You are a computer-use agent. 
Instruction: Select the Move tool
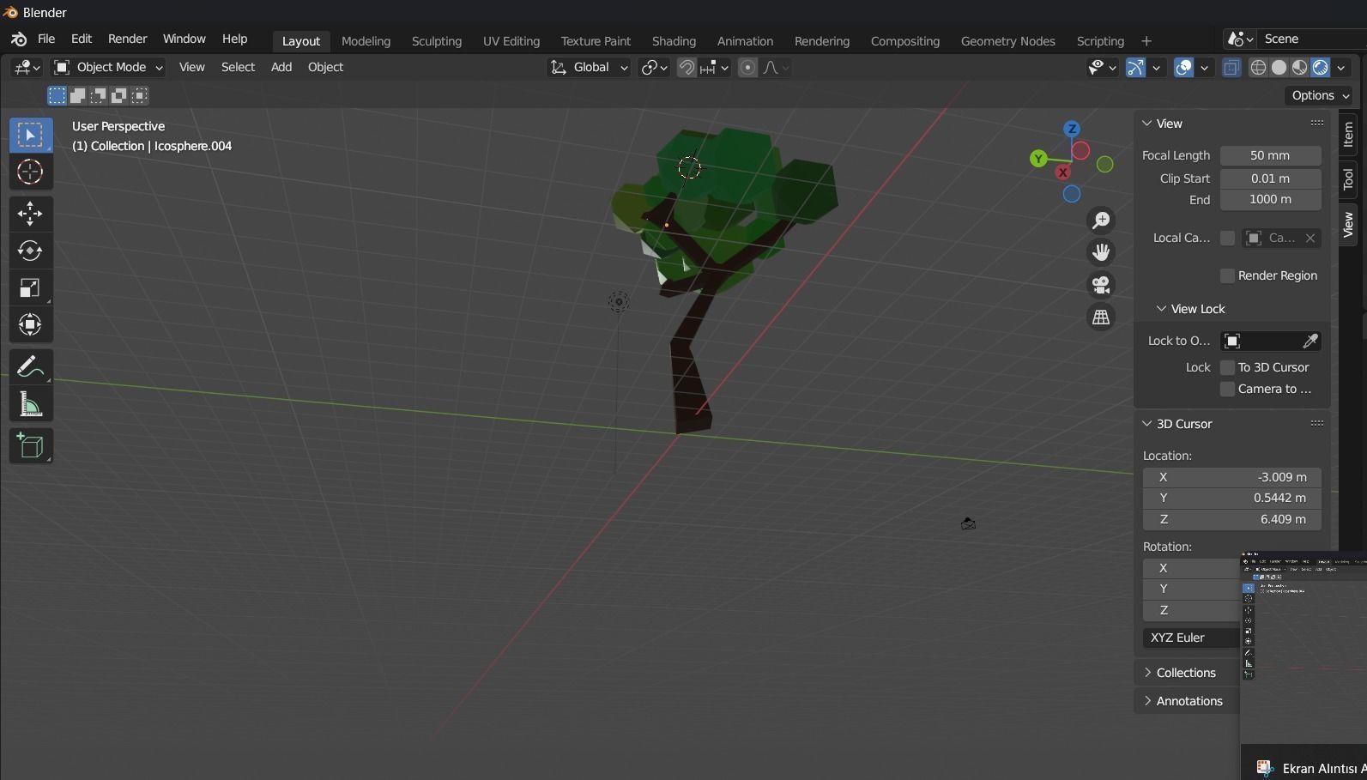coord(31,214)
